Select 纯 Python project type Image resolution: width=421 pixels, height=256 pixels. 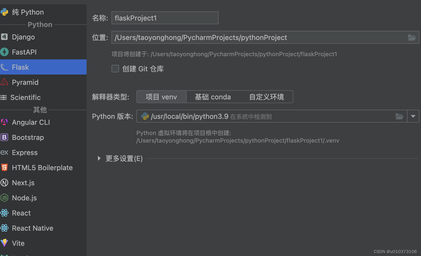tap(43, 12)
